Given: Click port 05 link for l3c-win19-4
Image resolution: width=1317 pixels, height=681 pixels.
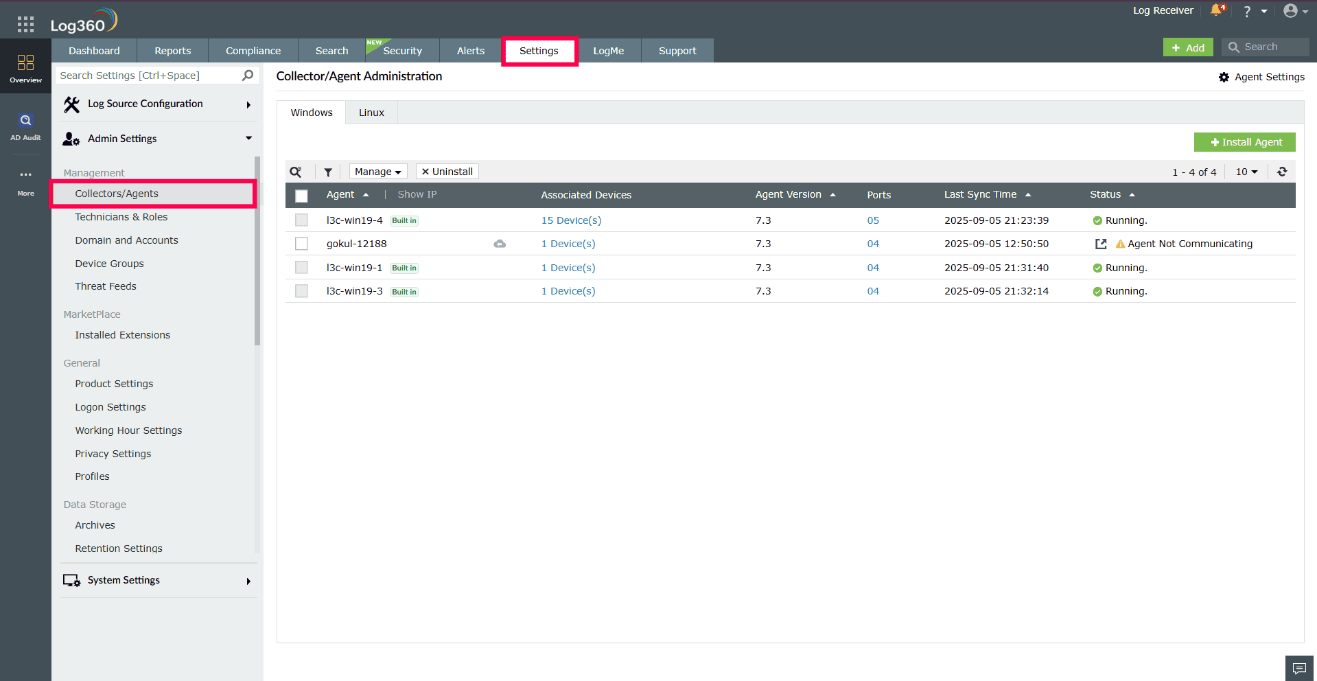Looking at the screenshot, I should coord(873,220).
